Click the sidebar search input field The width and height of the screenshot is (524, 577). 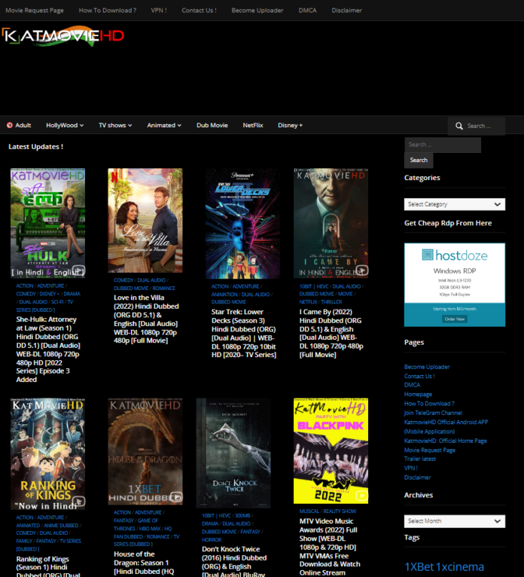[x=442, y=145]
